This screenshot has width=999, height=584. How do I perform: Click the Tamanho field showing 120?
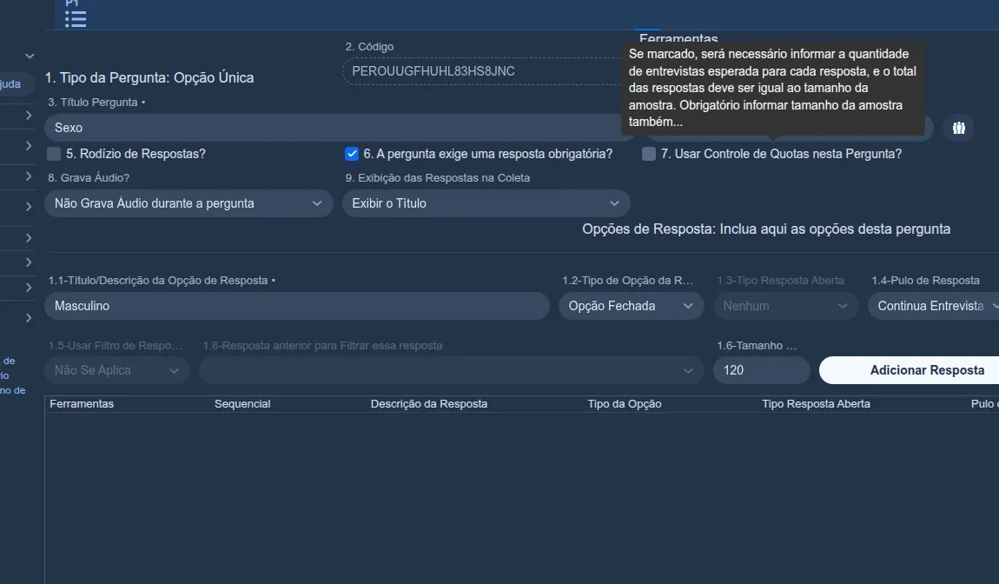pos(762,370)
